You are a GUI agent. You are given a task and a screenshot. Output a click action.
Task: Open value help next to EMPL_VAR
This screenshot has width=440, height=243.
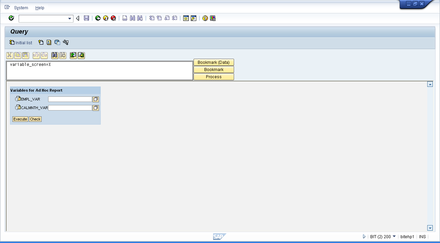pyautogui.click(x=96, y=99)
